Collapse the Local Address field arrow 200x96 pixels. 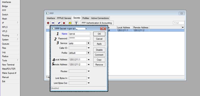click(89, 59)
